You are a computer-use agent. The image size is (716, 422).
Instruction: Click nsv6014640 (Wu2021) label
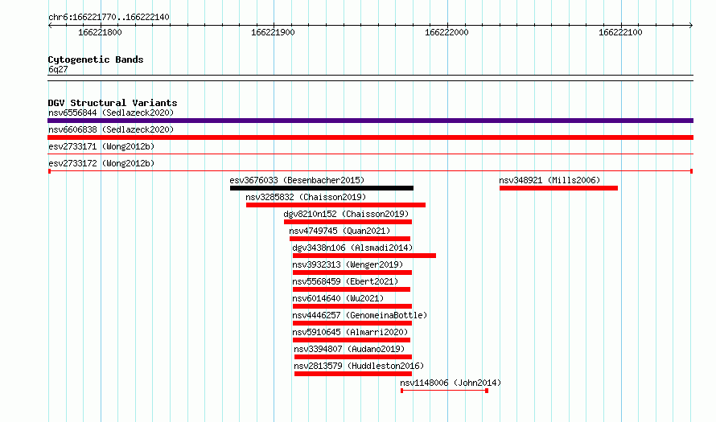tap(339, 298)
